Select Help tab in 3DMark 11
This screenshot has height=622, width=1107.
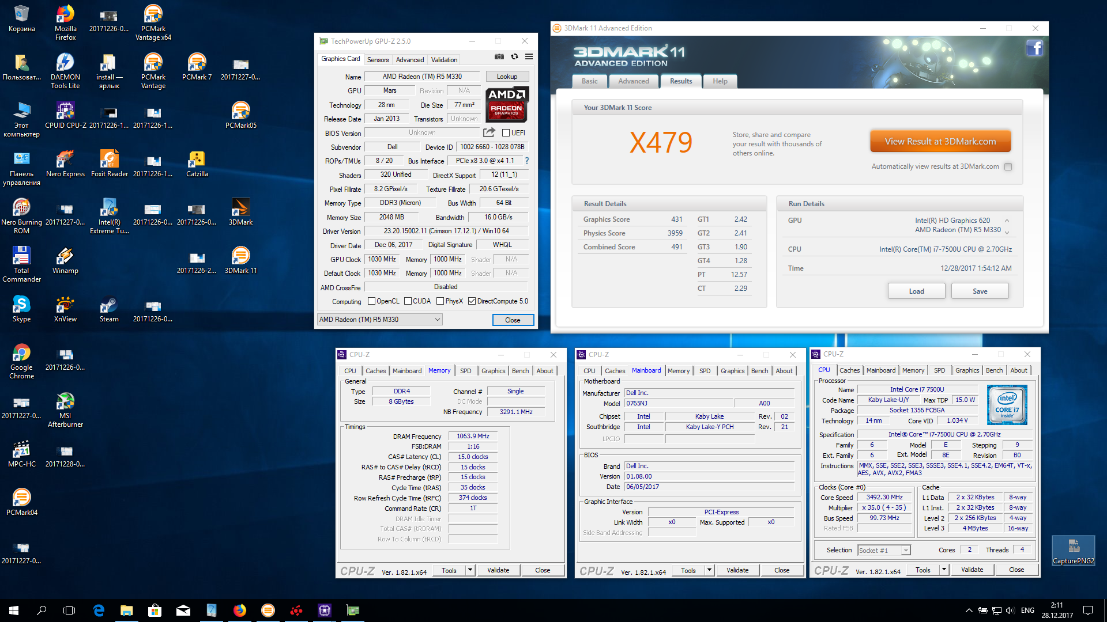[720, 81]
